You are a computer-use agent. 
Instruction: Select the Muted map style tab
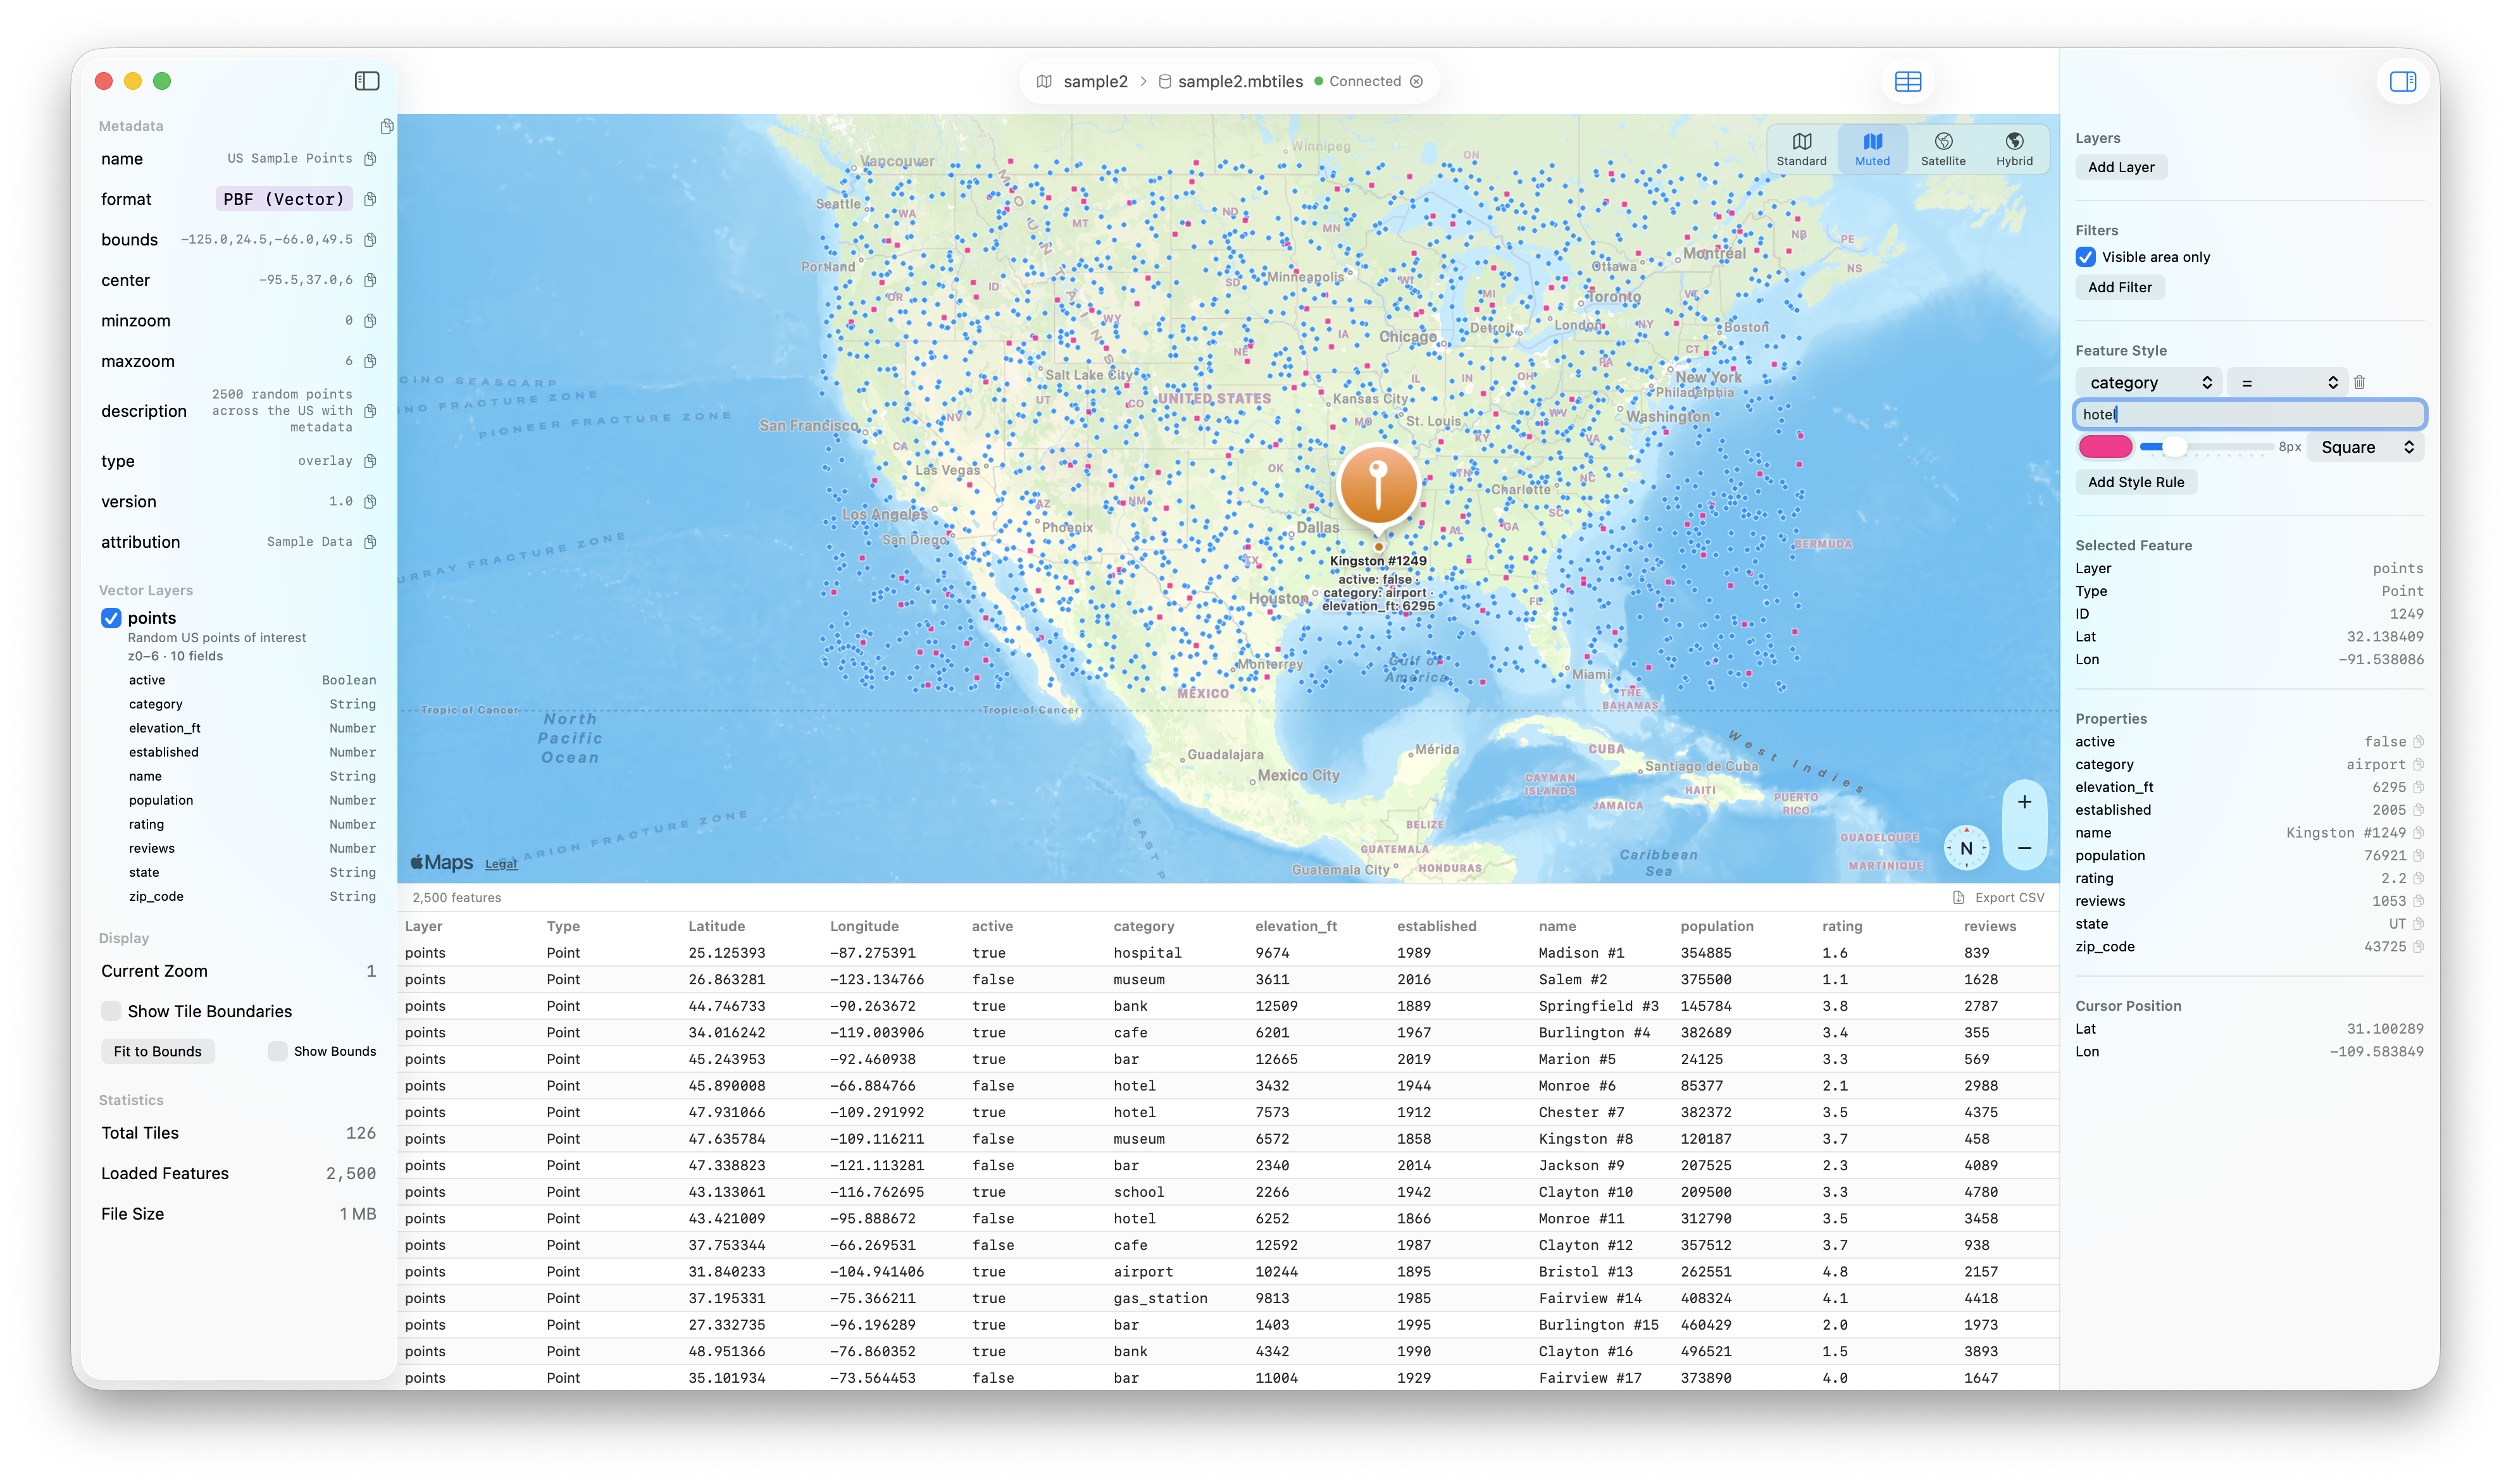coord(1872,148)
